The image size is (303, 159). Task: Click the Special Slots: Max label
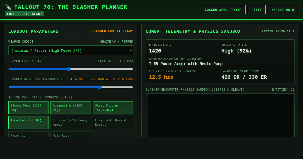point(116,61)
